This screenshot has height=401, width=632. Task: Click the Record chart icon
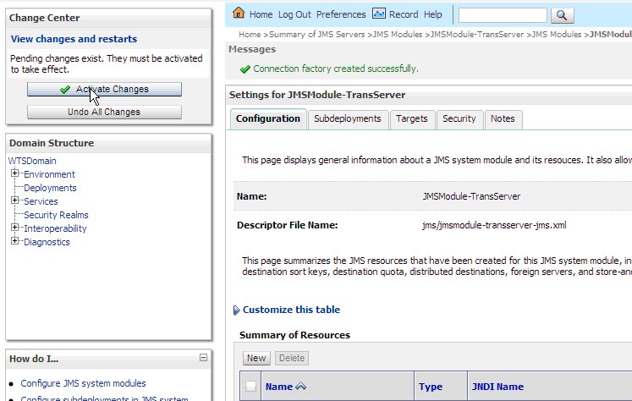click(x=379, y=14)
